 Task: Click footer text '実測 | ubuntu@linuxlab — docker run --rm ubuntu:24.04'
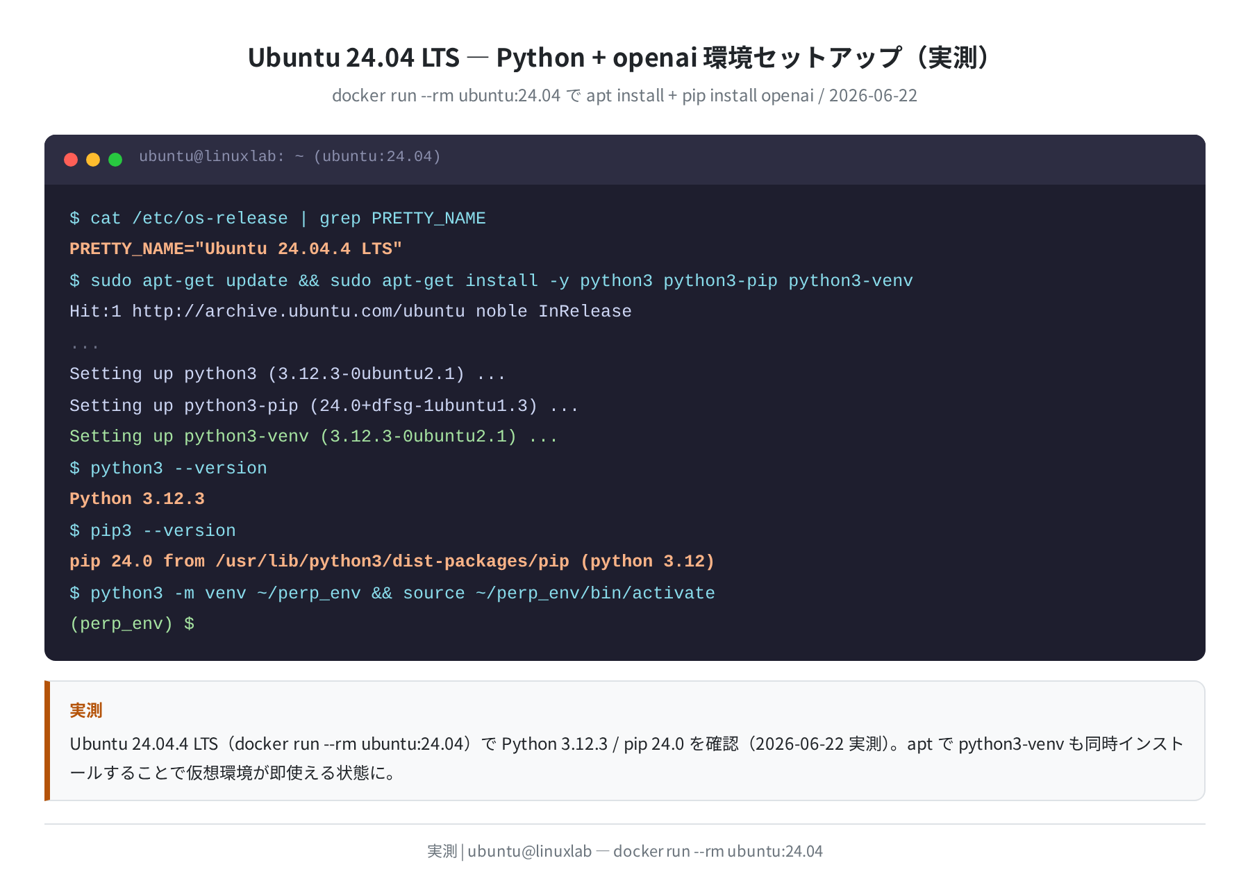(624, 851)
